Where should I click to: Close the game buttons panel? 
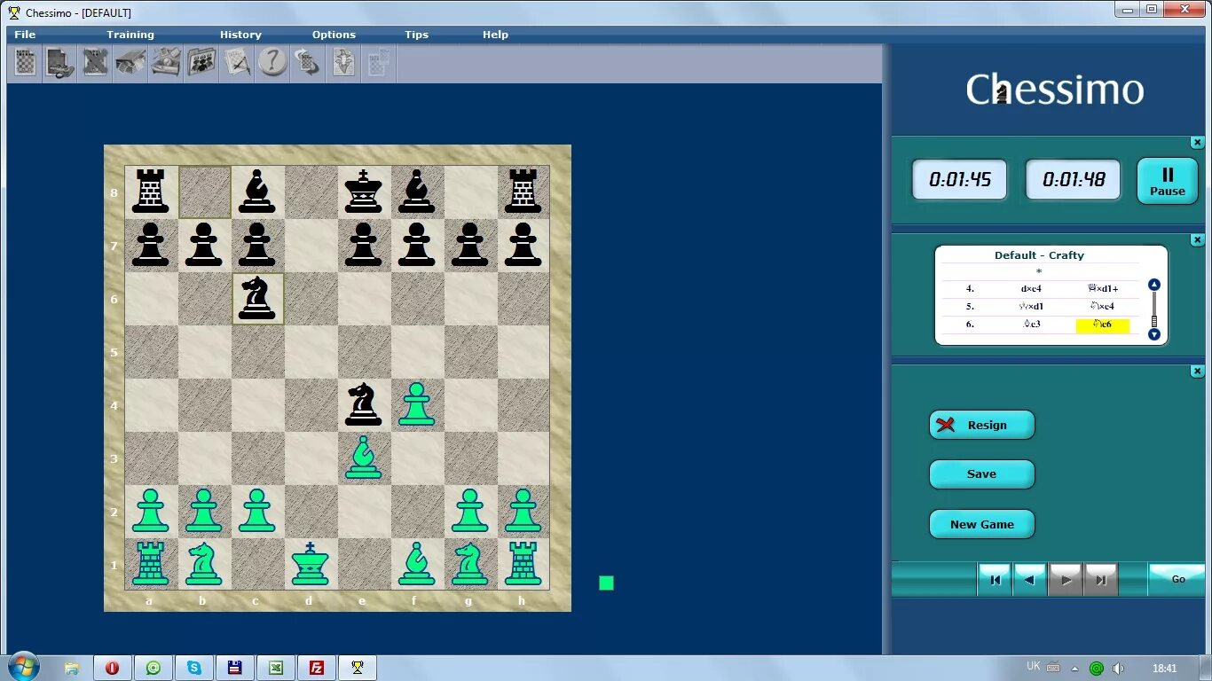(1197, 372)
